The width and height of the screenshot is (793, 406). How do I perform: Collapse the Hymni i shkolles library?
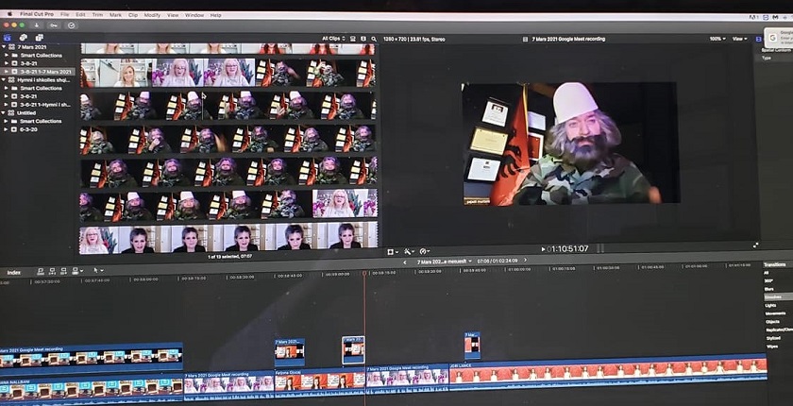click(x=4, y=80)
